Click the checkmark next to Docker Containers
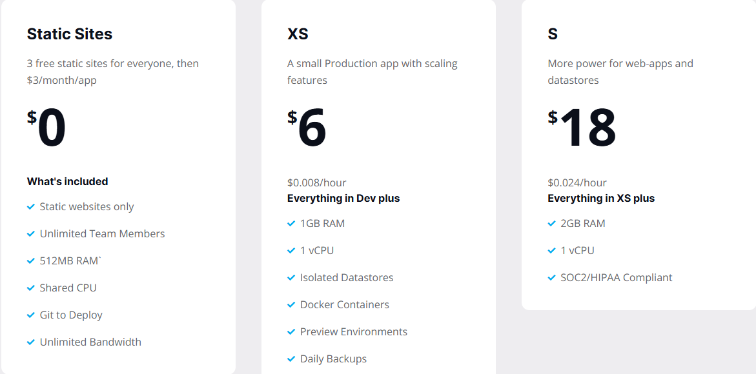Screen dimensions: 756x374 291,305
